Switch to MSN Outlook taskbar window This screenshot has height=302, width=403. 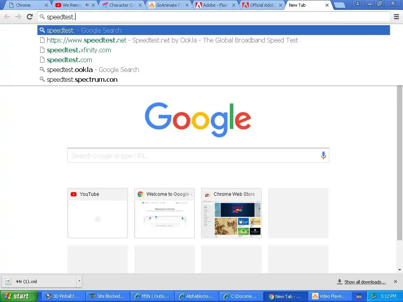coord(152,296)
